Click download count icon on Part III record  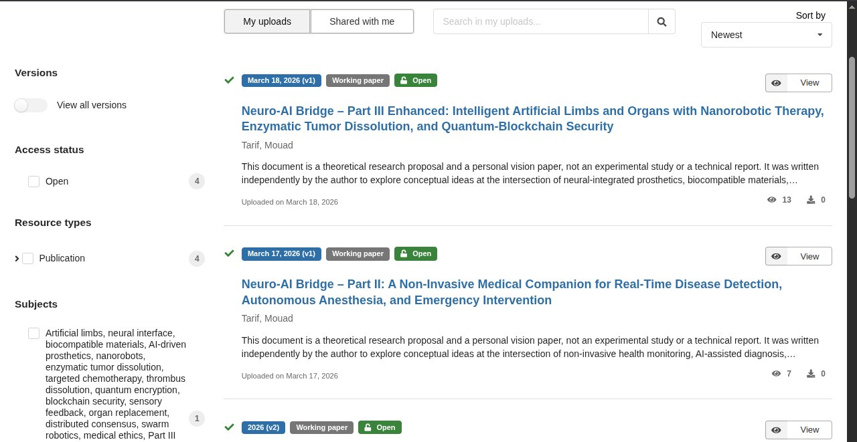[811, 200]
